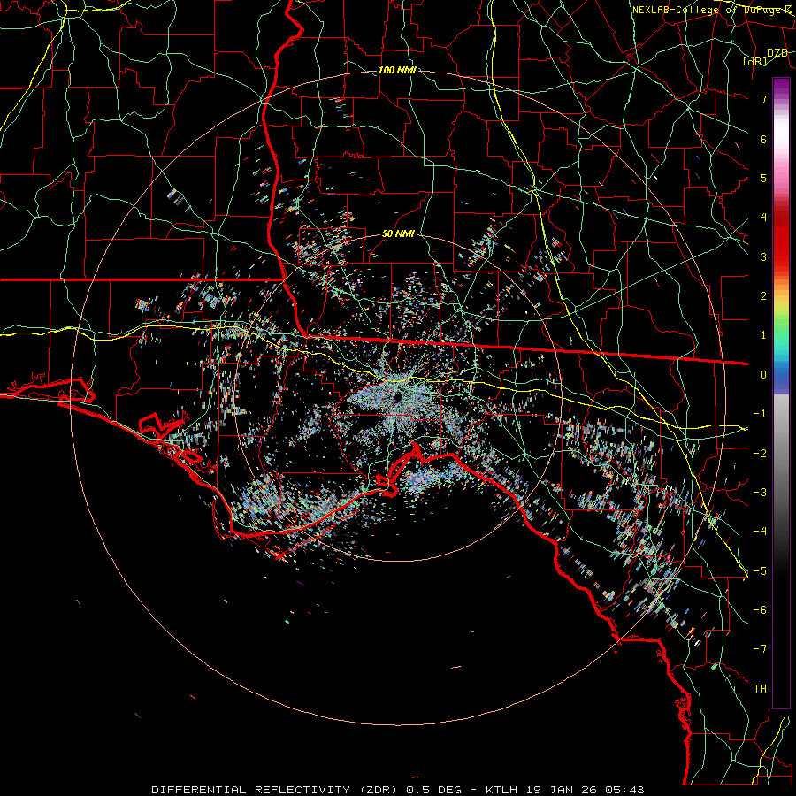Image resolution: width=796 pixels, height=796 pixels.
Task: Select the "-3" value on the color scale
Action: (760, 493)
